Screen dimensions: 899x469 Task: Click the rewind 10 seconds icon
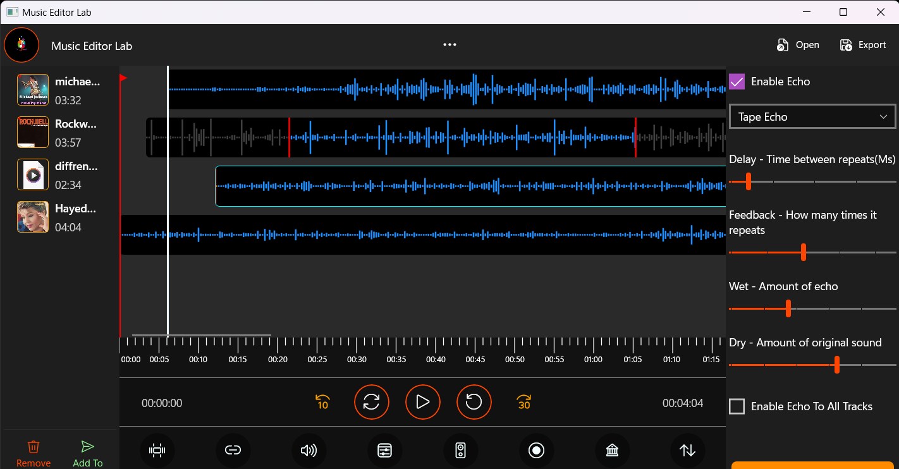coord(322,402)
